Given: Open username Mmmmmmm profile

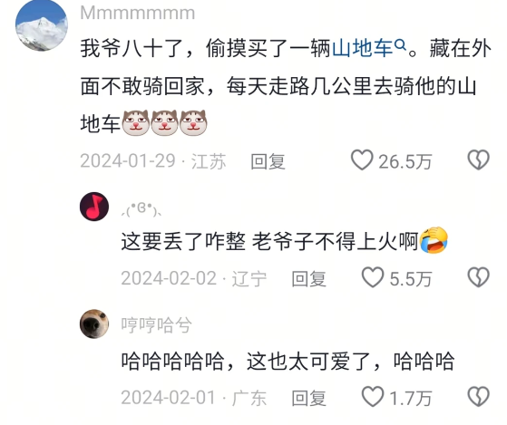Looking at the screenshot, I should [138, 13].
